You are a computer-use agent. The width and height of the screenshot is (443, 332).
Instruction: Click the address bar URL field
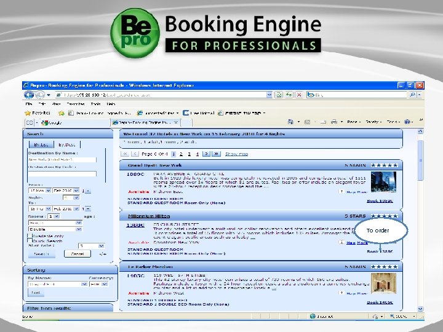(x=161, y=95)
